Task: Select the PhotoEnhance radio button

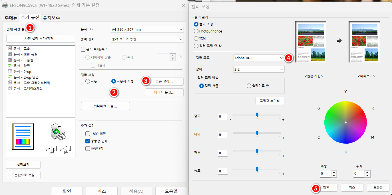Action: pos(196,31)
